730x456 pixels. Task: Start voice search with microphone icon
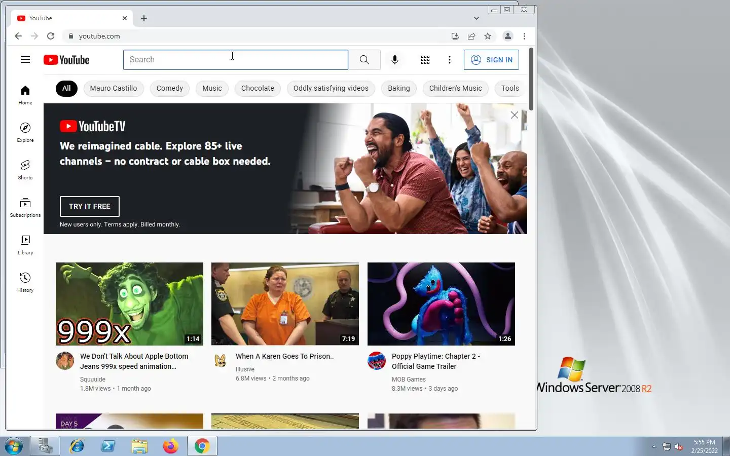coord(395,60)
